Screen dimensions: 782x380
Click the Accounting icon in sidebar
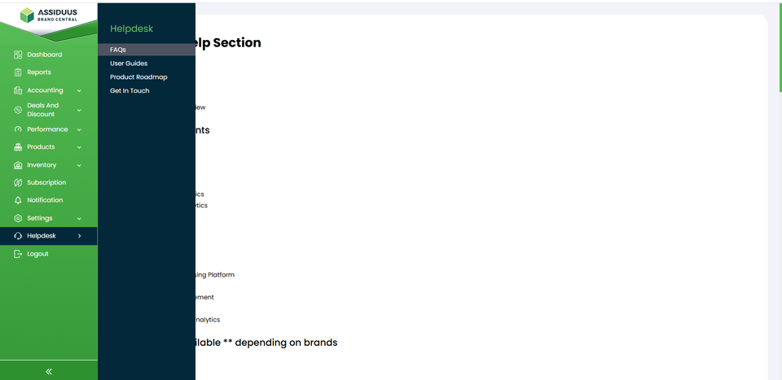[18, 90]
